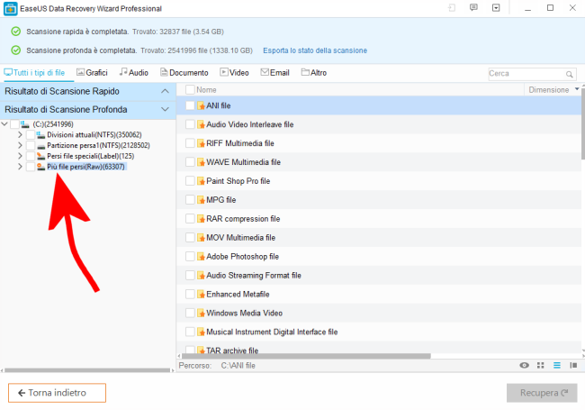Click the tree panel horizontal scrollbar
585x410 pixels.
(87, 370)
